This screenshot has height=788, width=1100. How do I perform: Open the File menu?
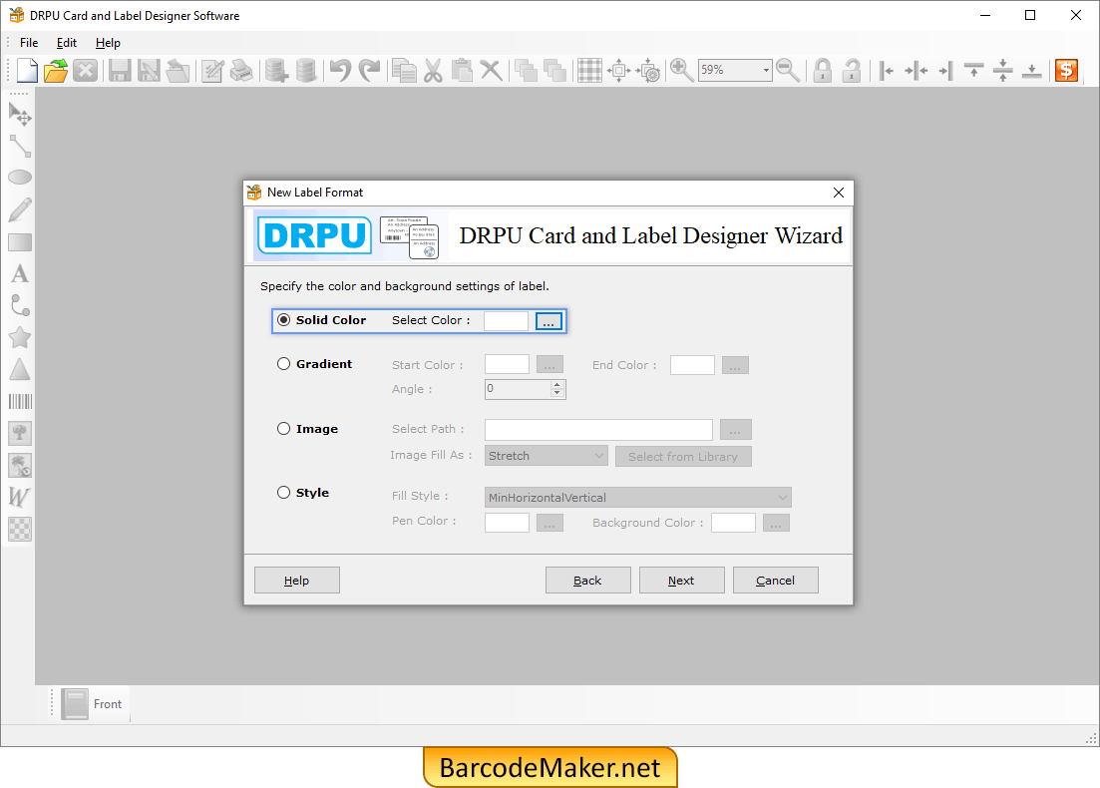pos(29,43)
